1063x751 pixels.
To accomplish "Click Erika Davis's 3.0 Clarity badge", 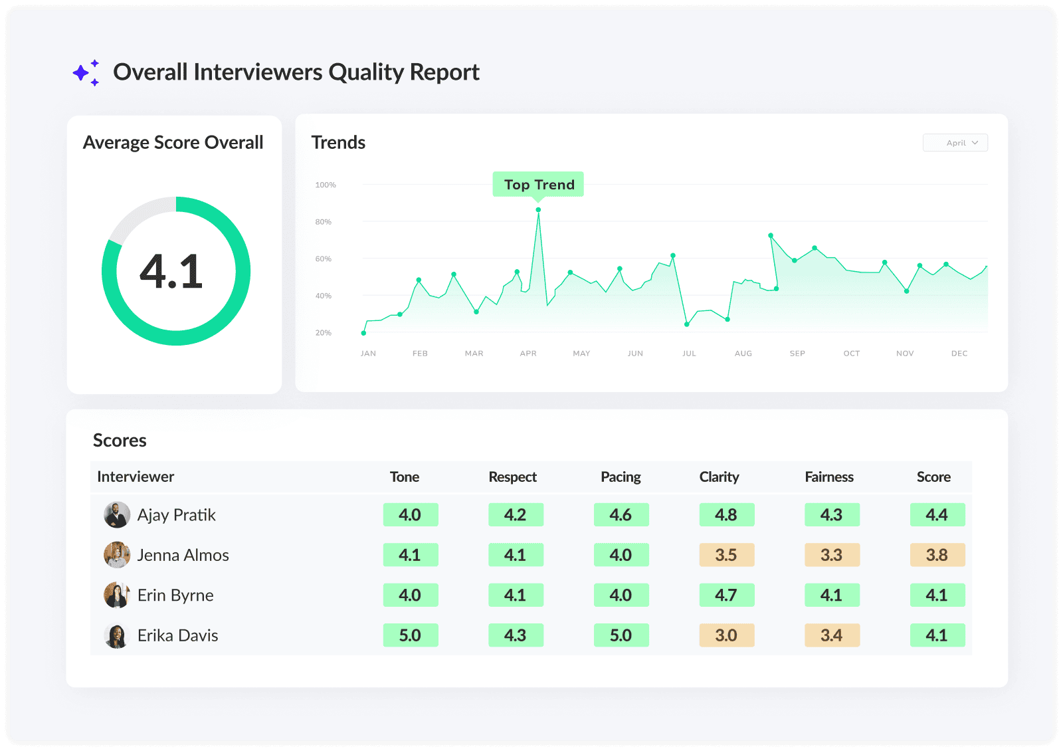I will coord(726,635).
